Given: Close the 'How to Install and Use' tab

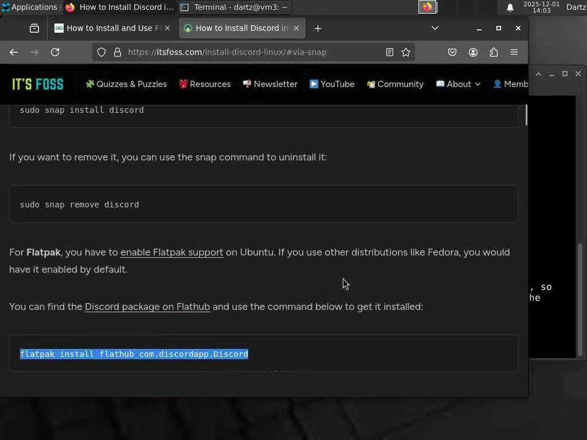Looking at the screenshot, I should click(167, 28).
